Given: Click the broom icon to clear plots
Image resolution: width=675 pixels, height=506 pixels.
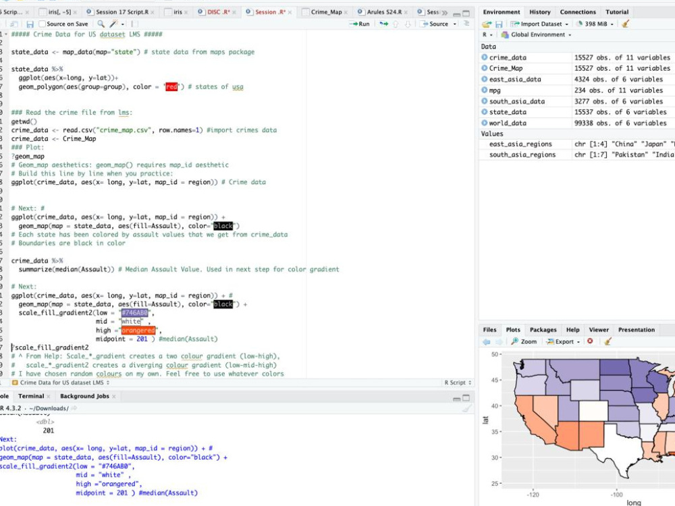Looking at the screenshot, I should tap(608, 341).
